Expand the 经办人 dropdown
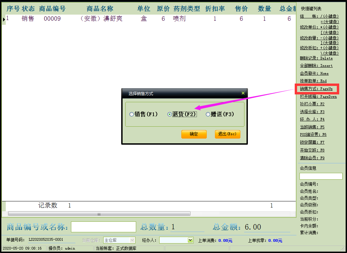 (190, 240)
